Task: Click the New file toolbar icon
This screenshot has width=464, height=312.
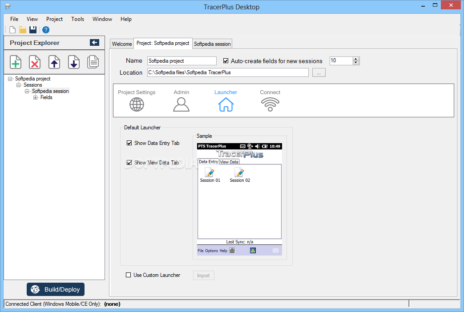Action: click(12, 30)
